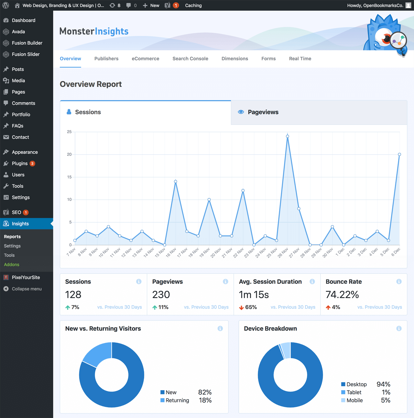Open the Reports submenu item
The image size is (414, 418).
click(12, 237)
